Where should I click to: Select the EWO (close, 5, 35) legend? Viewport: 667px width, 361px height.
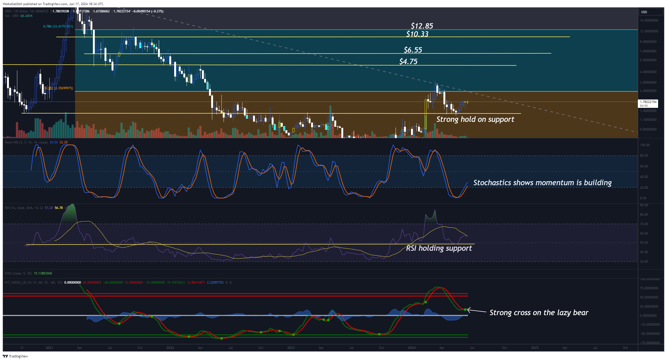click(18, 273)
